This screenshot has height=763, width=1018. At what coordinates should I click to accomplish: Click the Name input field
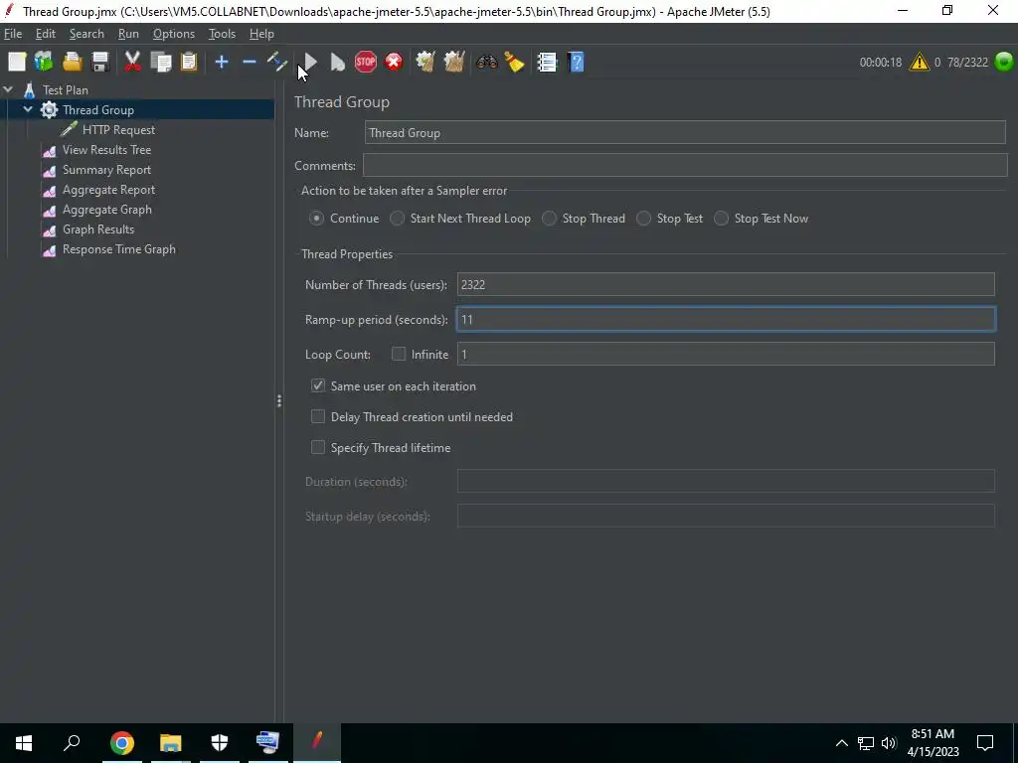coord(685,132)
